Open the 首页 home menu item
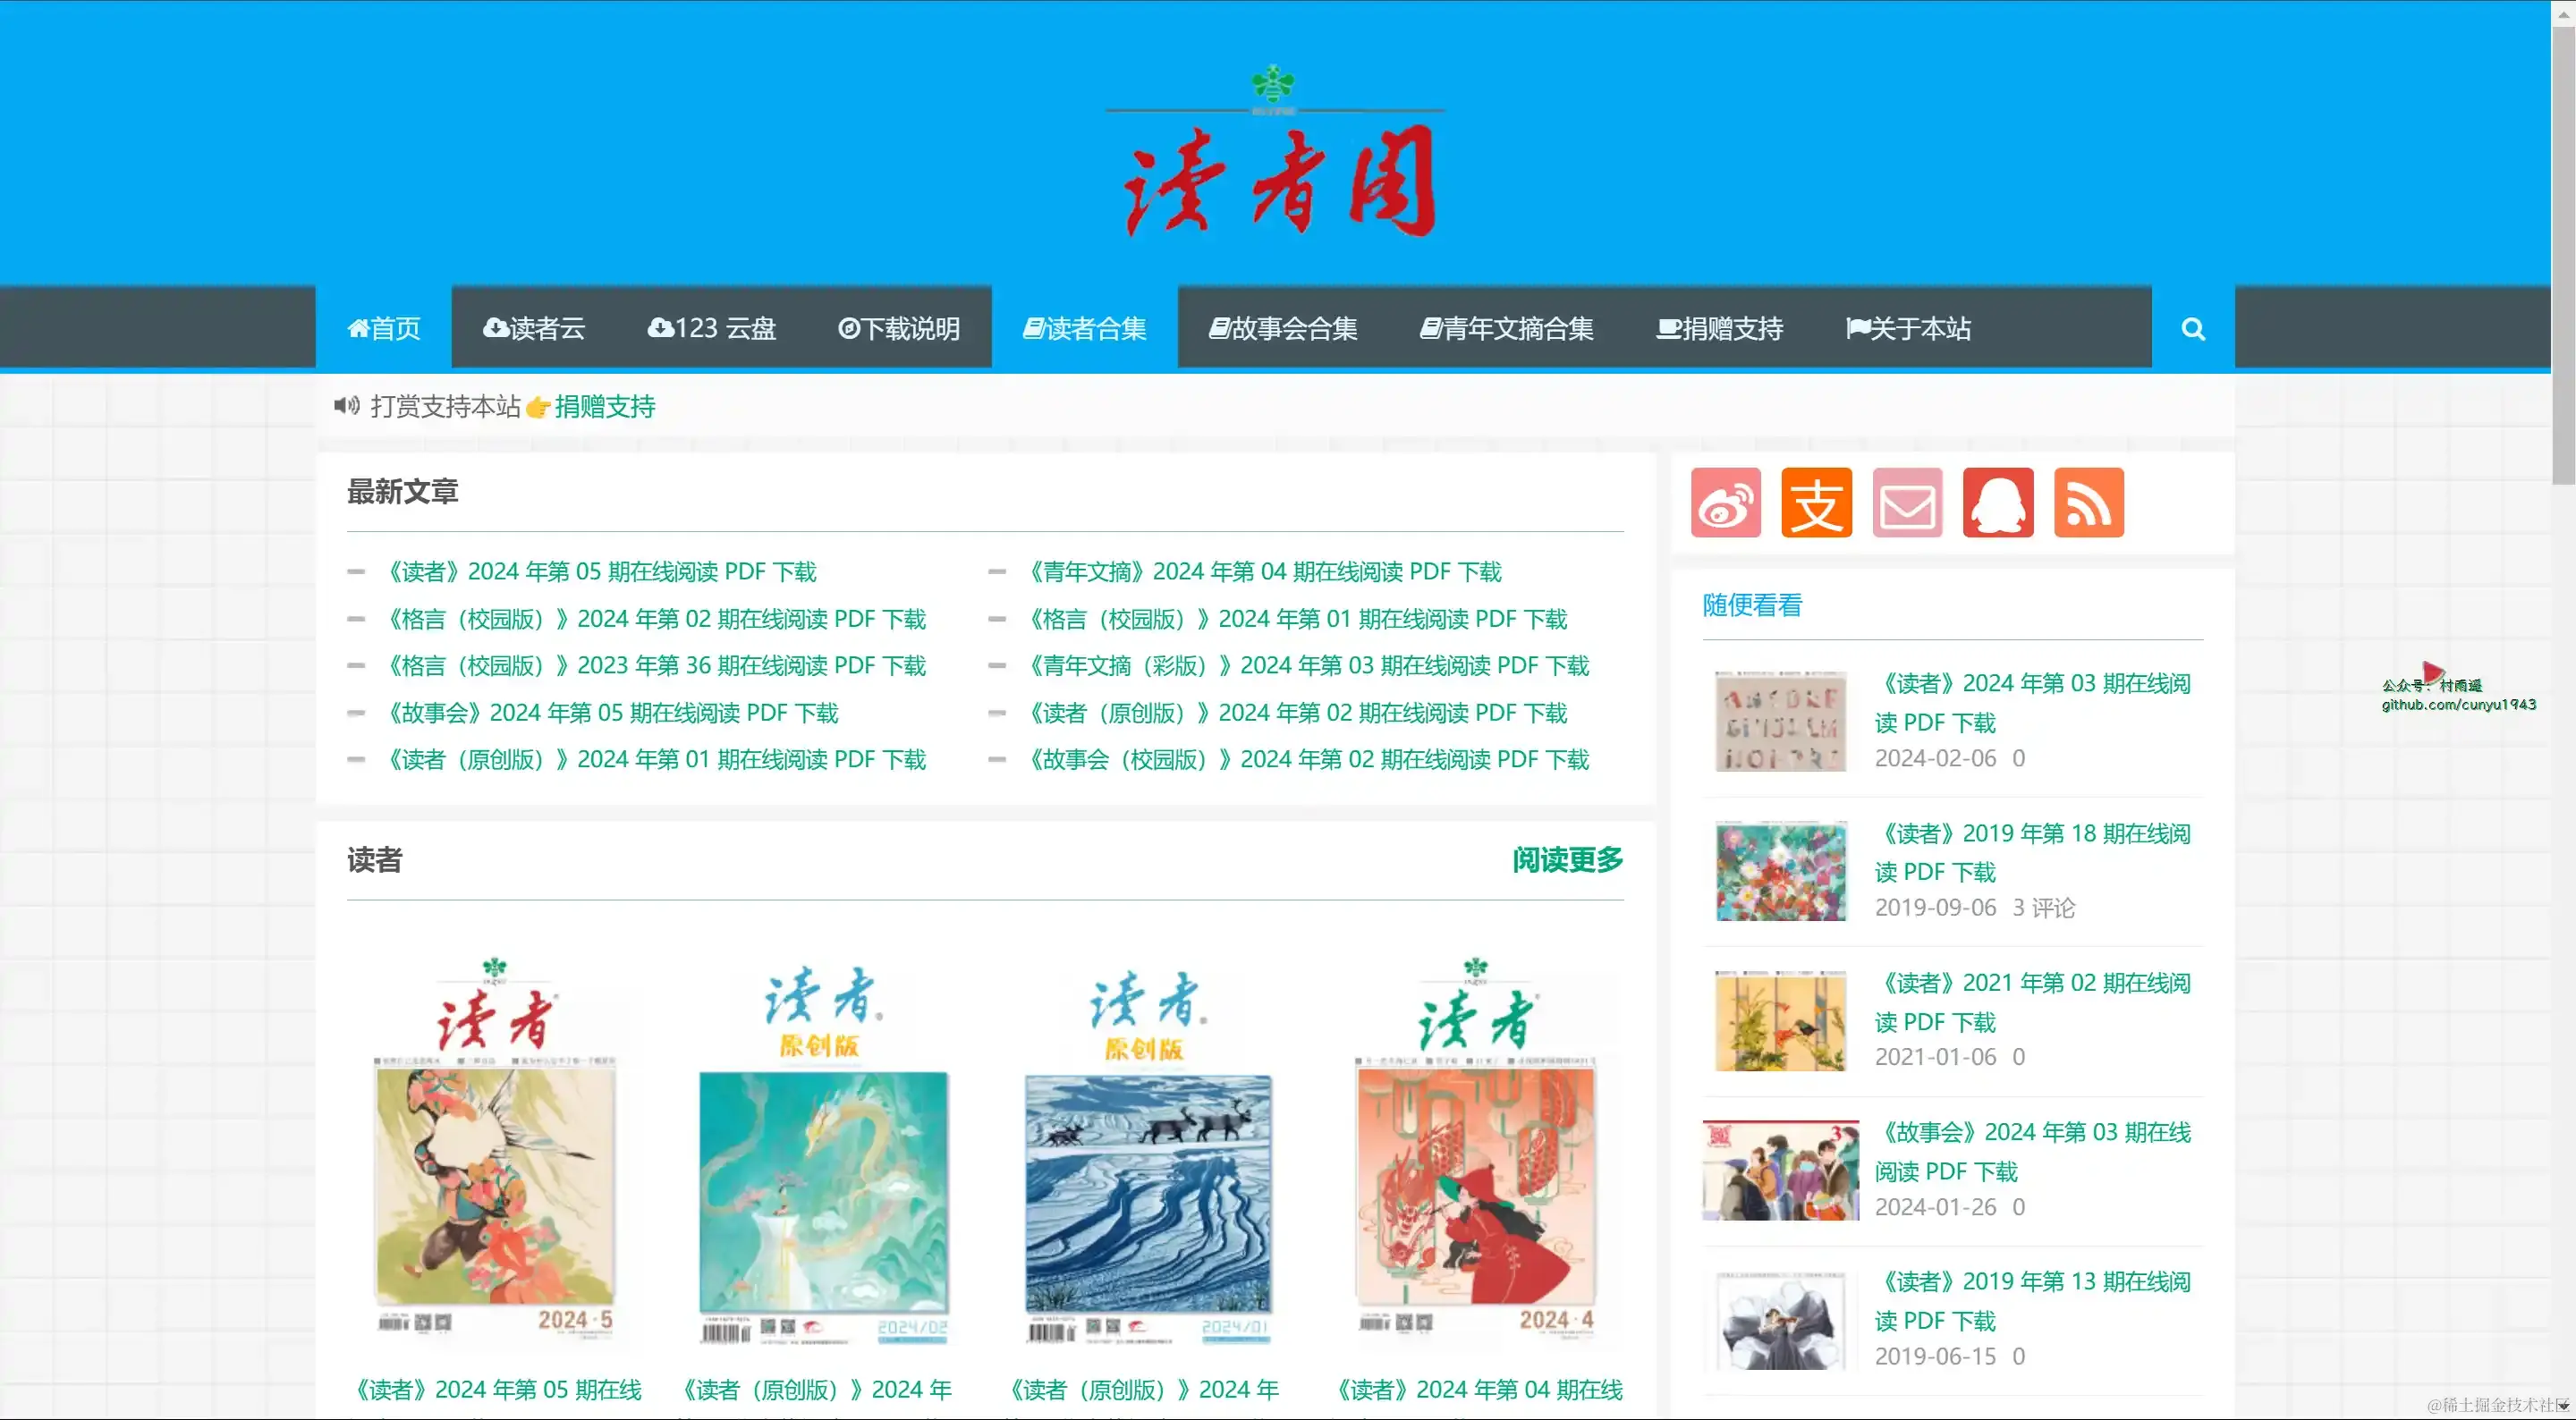Image resolution: width=2576 pixels, height=1420 pixels. pos(384,329)
